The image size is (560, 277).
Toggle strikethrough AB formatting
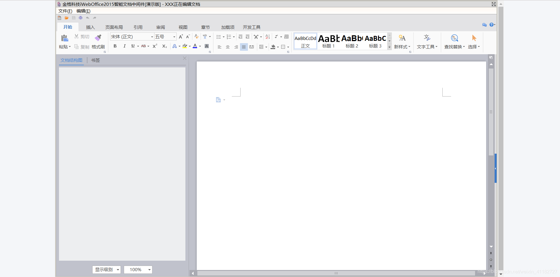click(x=143, y=46)
